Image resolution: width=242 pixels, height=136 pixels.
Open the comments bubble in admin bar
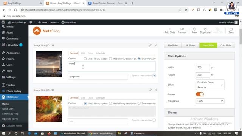click(x=33, y=22)
